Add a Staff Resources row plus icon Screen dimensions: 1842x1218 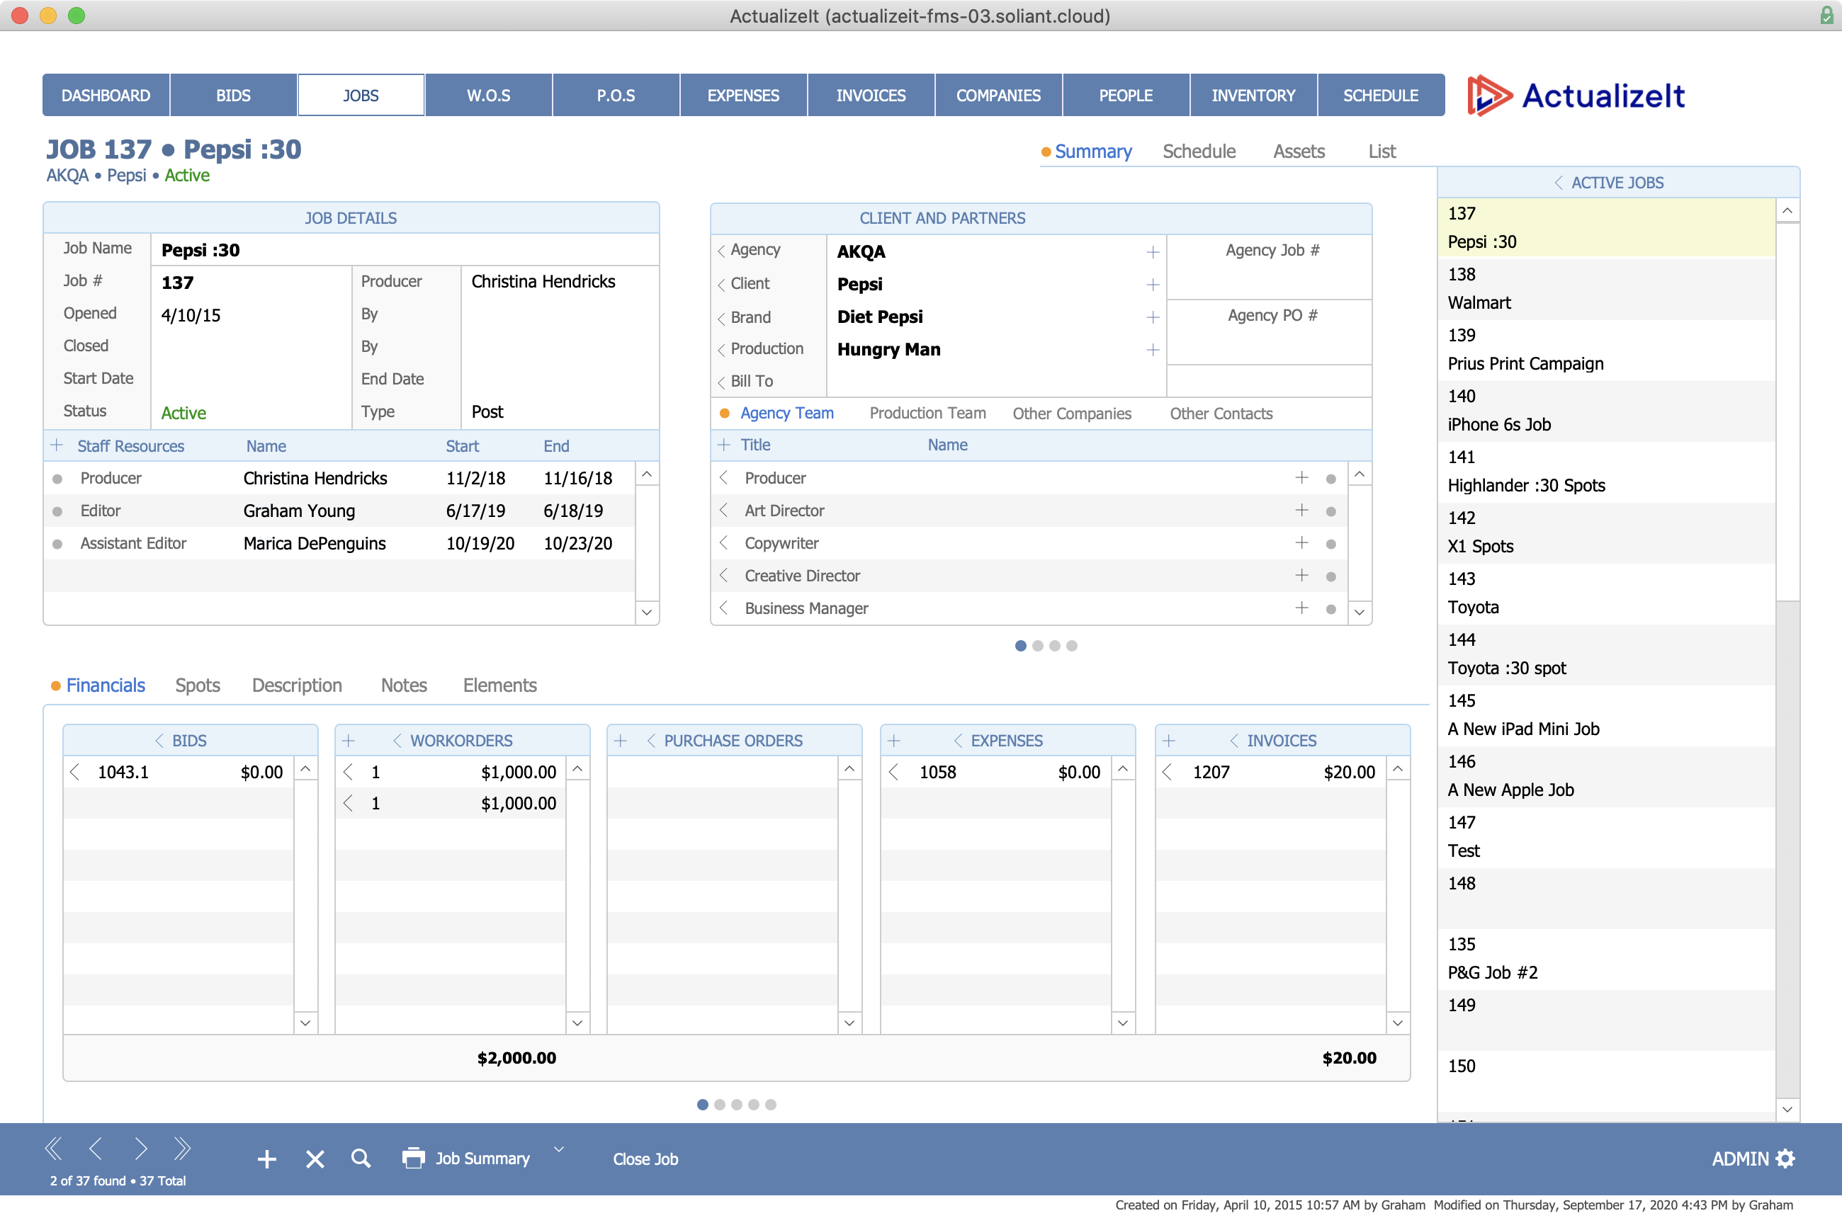coord(57,445)
